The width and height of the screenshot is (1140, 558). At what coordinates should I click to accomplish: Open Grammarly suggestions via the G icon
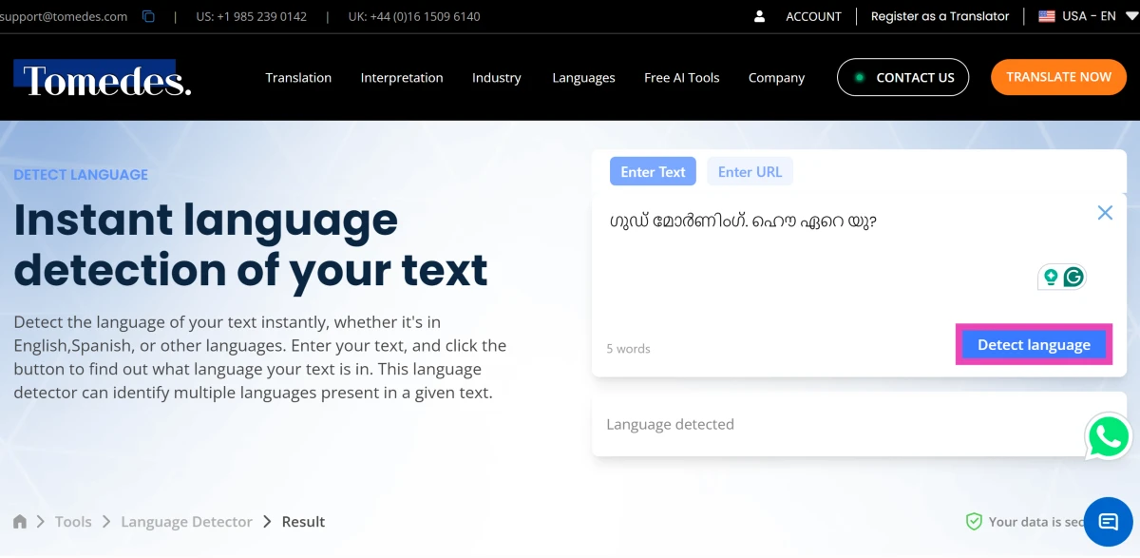pos(1073,277)
